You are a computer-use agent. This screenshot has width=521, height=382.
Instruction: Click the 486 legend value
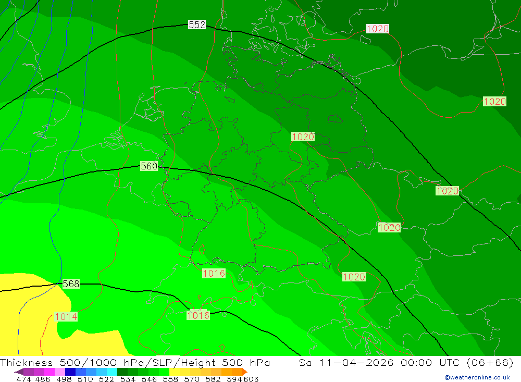click(43, 379)
